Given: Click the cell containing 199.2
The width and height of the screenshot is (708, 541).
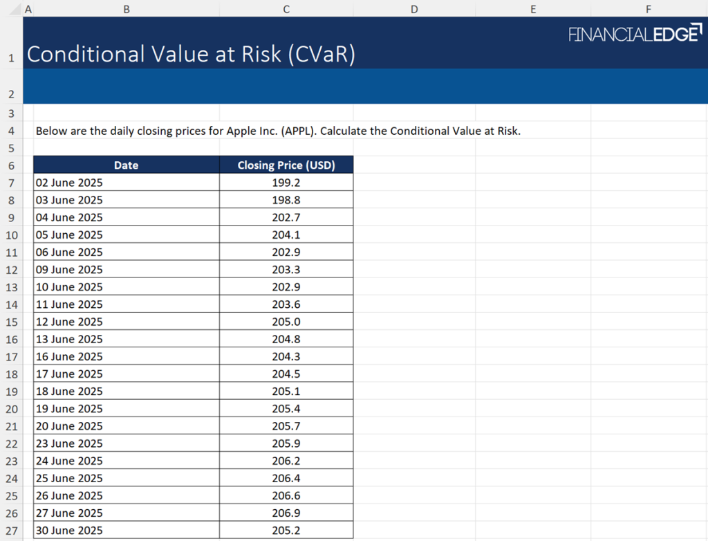Looking at the screenshot, I should coord(286,182).
